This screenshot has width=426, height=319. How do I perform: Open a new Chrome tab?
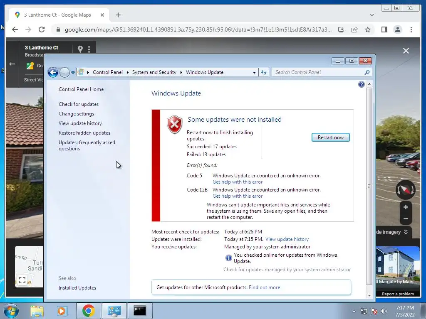click(118, 15)
